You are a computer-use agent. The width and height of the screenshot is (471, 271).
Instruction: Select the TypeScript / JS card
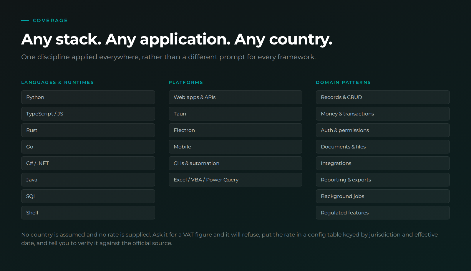pyautogui.click(x=88, y=114)
